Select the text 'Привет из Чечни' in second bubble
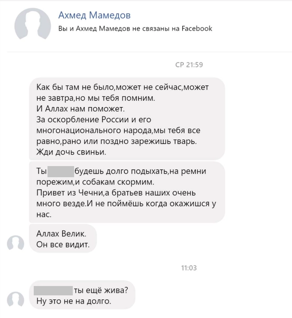The width and height of the screenshot is (292, 318). [x=70, y=193]
